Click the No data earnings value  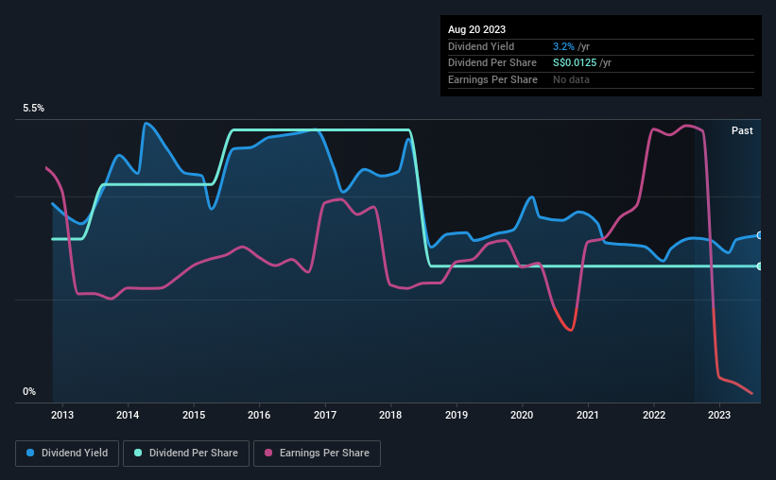click(x=571, y=79)
